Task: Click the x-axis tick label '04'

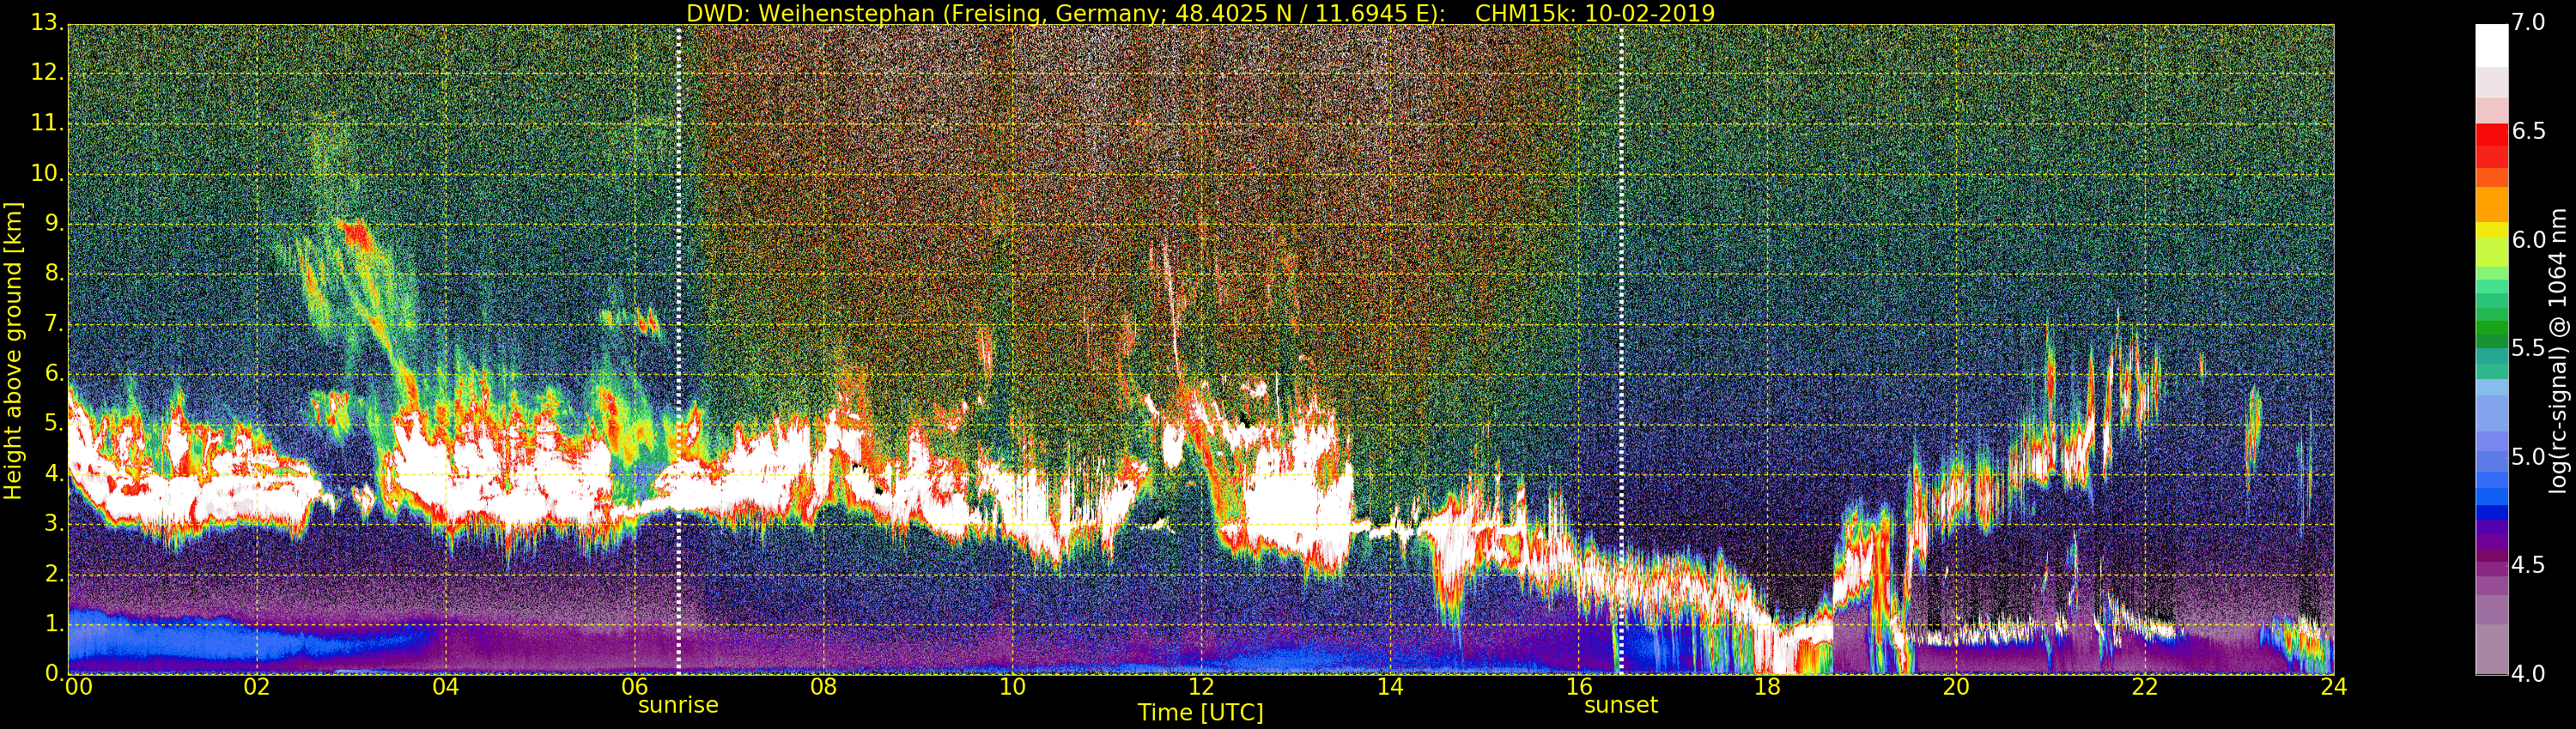Action: tap(446, 686)
